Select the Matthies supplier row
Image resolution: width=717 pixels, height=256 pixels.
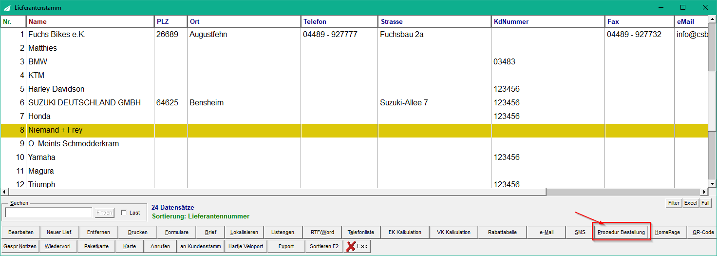[x=354, y=48]
